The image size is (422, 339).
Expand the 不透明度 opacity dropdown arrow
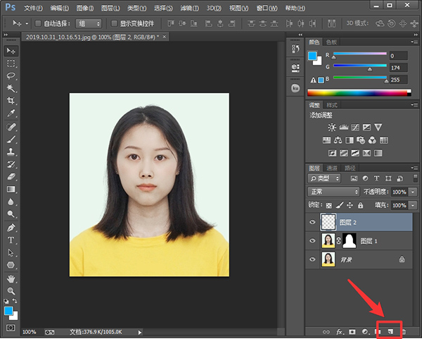tap(413, 192)
